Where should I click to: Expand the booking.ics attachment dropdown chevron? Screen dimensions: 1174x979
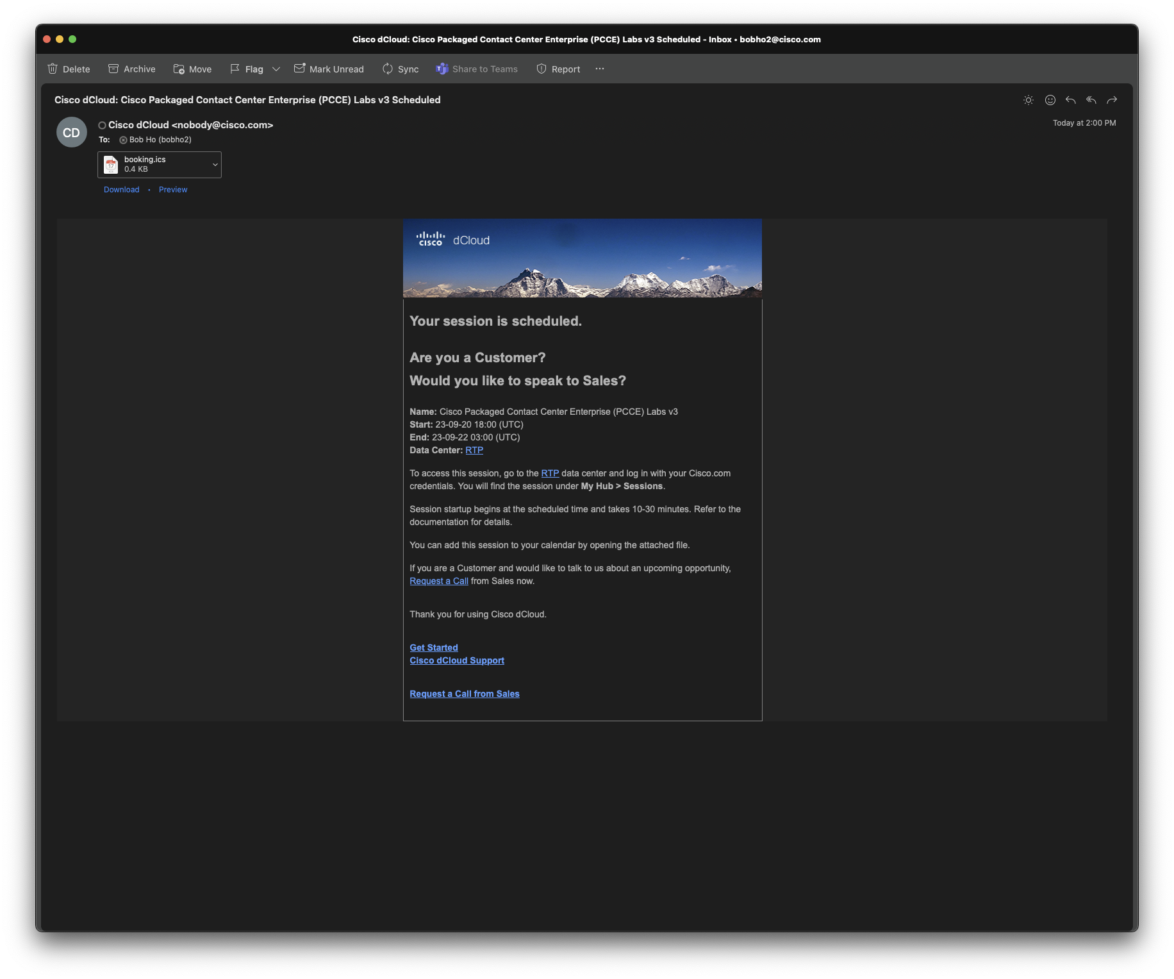[x=215, y=165]
